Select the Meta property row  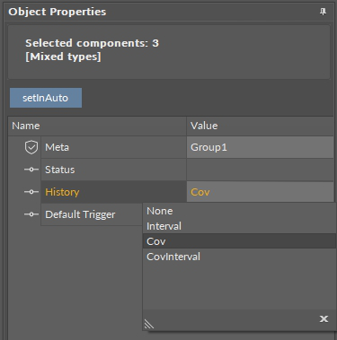click(113, 147)
